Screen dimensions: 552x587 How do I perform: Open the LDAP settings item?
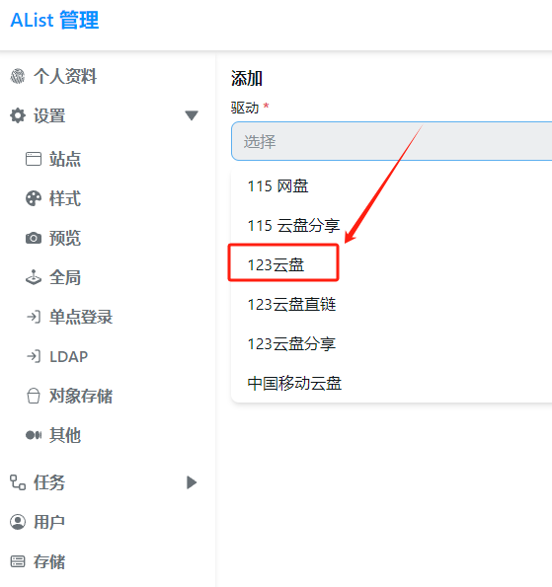68,356
